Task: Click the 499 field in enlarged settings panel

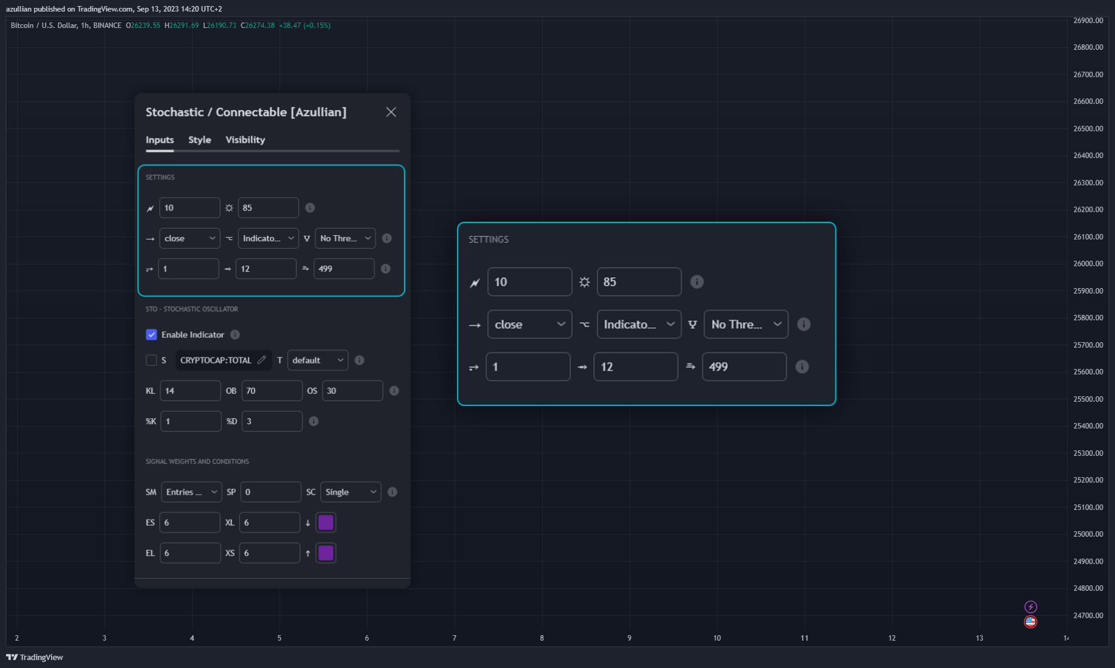Action: click(744, 367)
